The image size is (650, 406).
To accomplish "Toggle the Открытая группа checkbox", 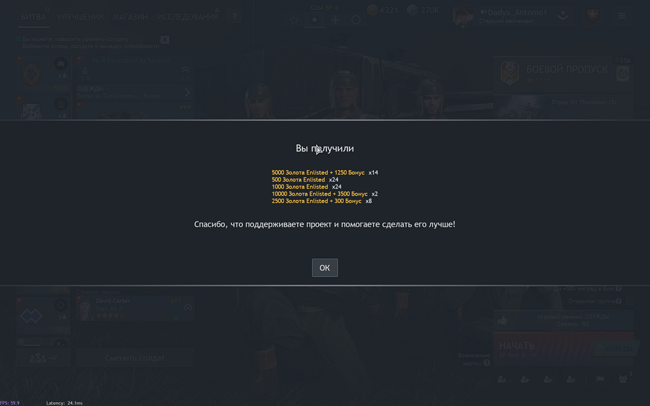I will point(630,301).
